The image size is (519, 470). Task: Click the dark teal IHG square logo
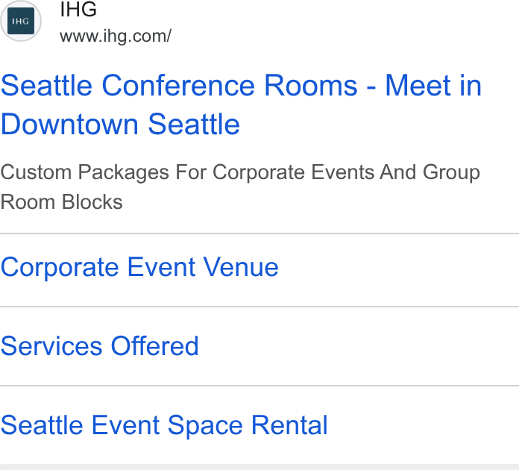pyautogui.click(x=21, y=21)
